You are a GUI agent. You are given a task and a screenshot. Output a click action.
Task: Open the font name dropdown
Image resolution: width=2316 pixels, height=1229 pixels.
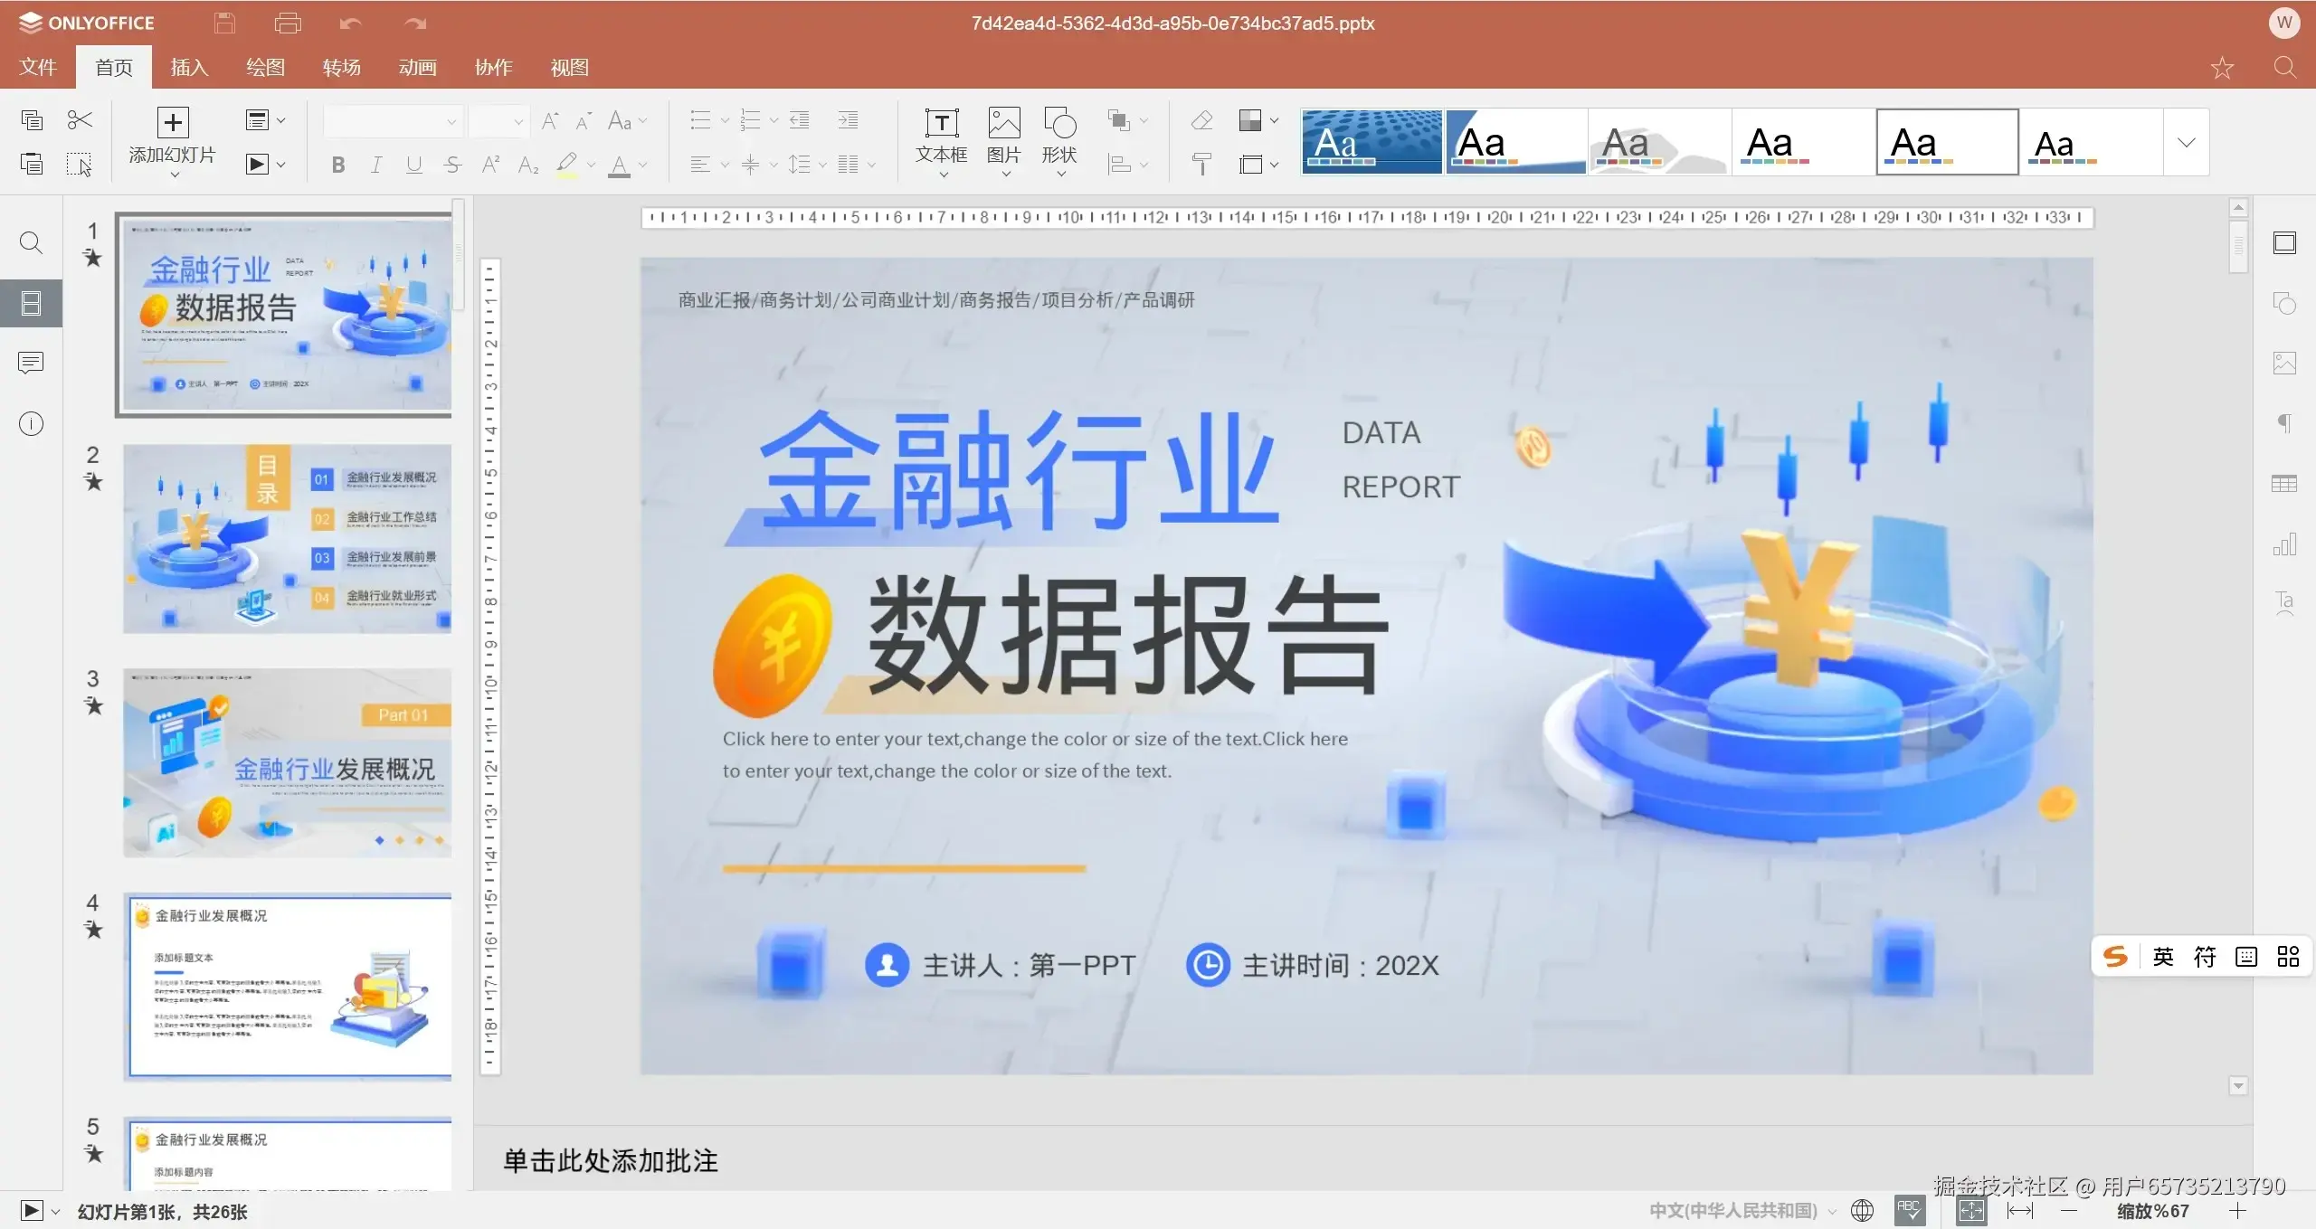click(393, 119)
